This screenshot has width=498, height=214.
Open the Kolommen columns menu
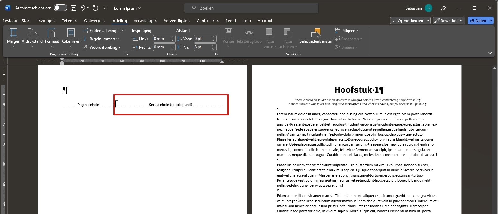(x=71, y=38)
